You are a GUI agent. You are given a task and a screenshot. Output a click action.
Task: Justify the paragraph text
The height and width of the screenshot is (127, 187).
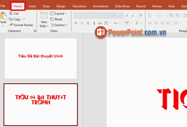point(168,23)
